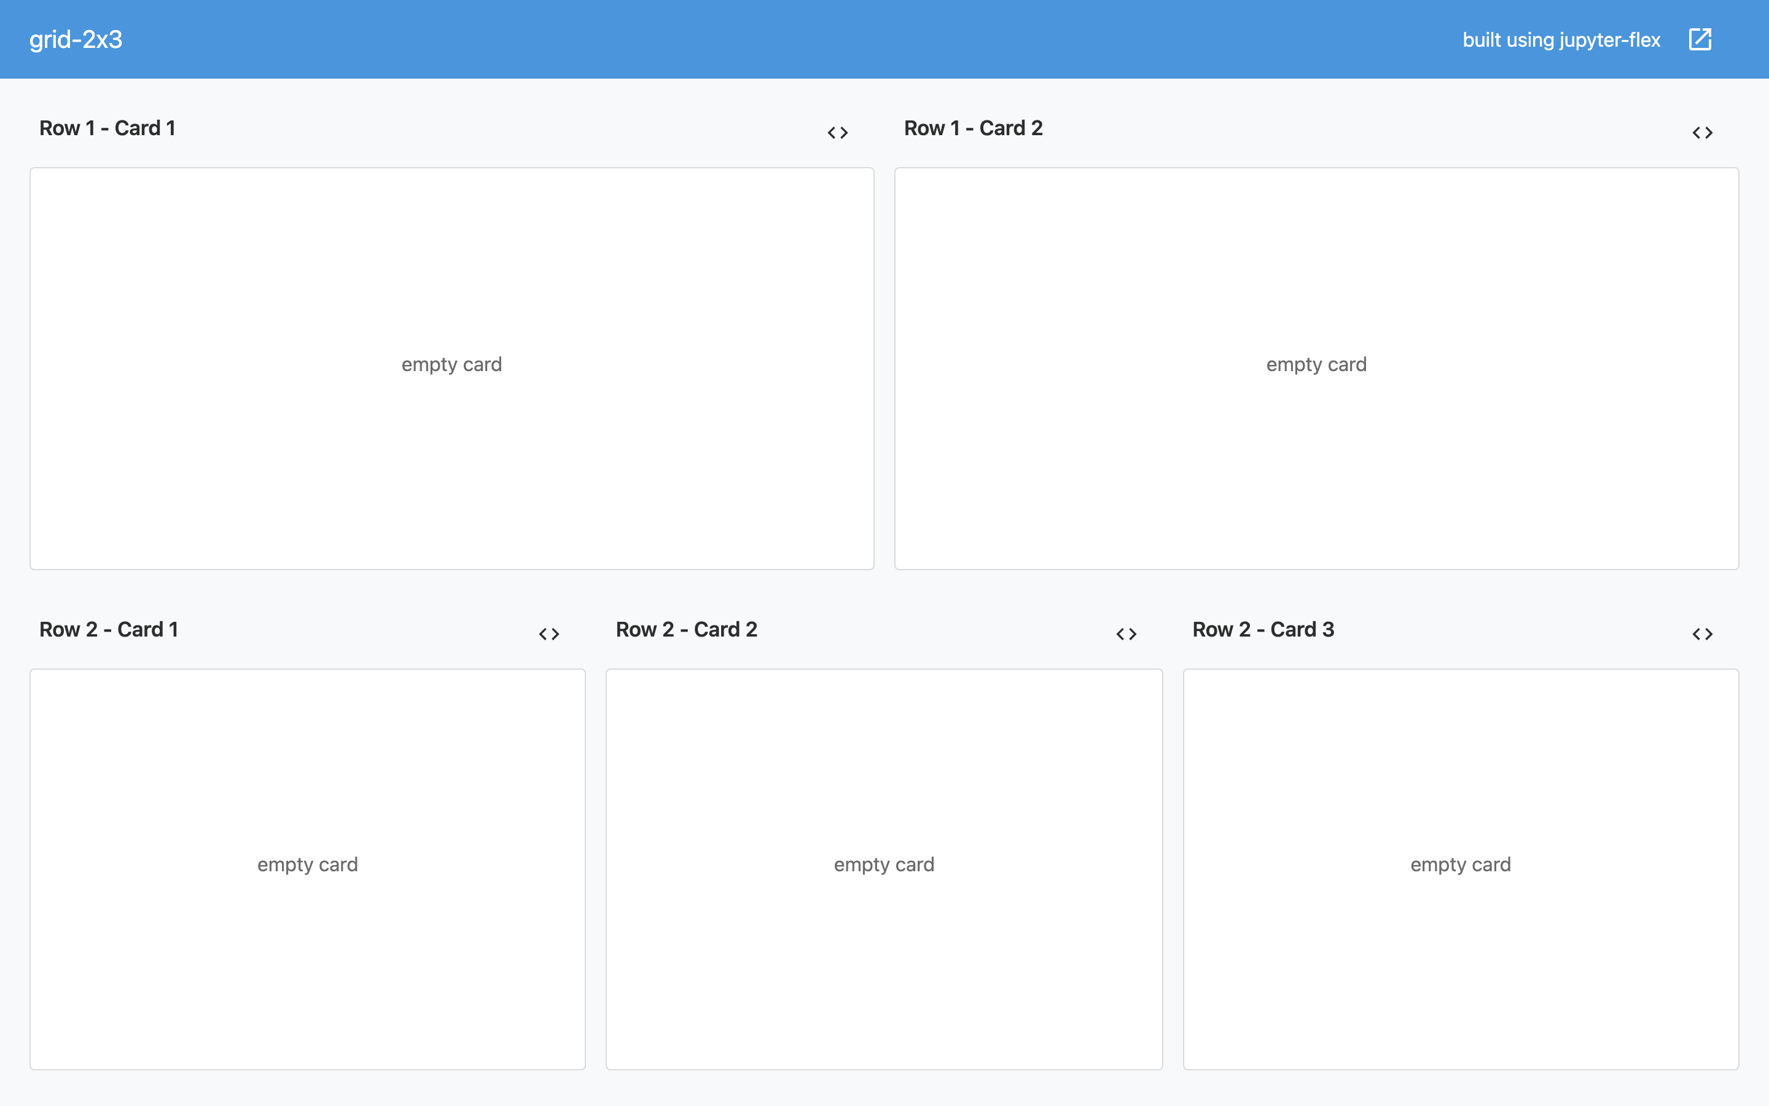Open the 'built using jupyter-flex' link
Screen dimensions: 1769x1106
(1561, 39)
